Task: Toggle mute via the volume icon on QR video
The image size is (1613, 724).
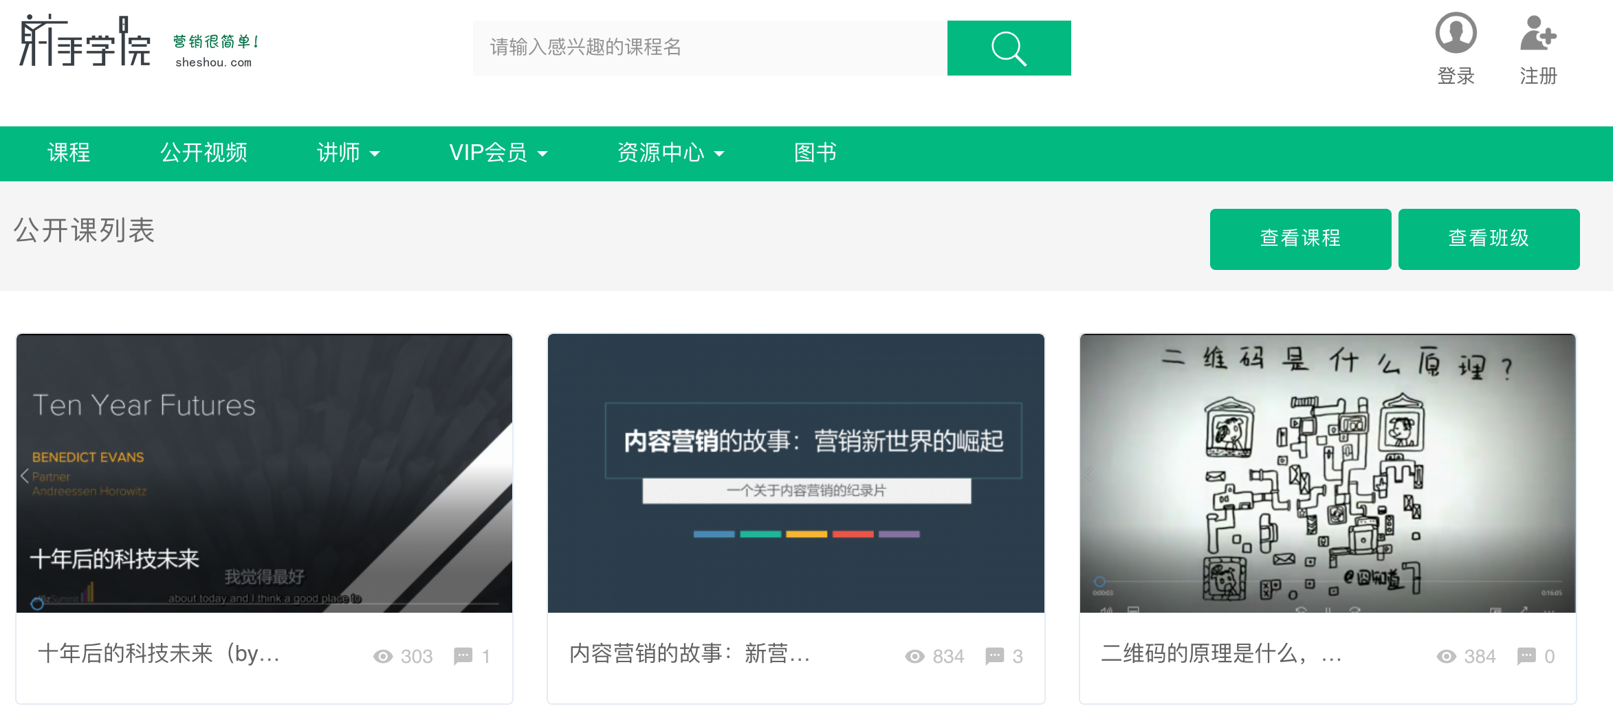Action: [x=1106, y=610]
